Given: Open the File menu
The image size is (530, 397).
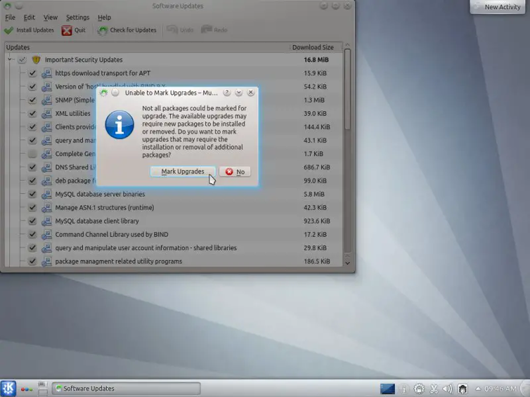Looking at the screenshot, I should [10, 18].
